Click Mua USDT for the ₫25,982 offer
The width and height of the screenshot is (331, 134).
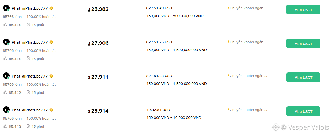(x=303, y=9)
